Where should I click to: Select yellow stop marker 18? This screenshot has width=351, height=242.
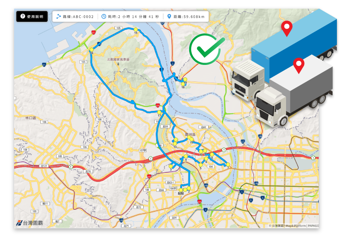[x=183, y=84]
